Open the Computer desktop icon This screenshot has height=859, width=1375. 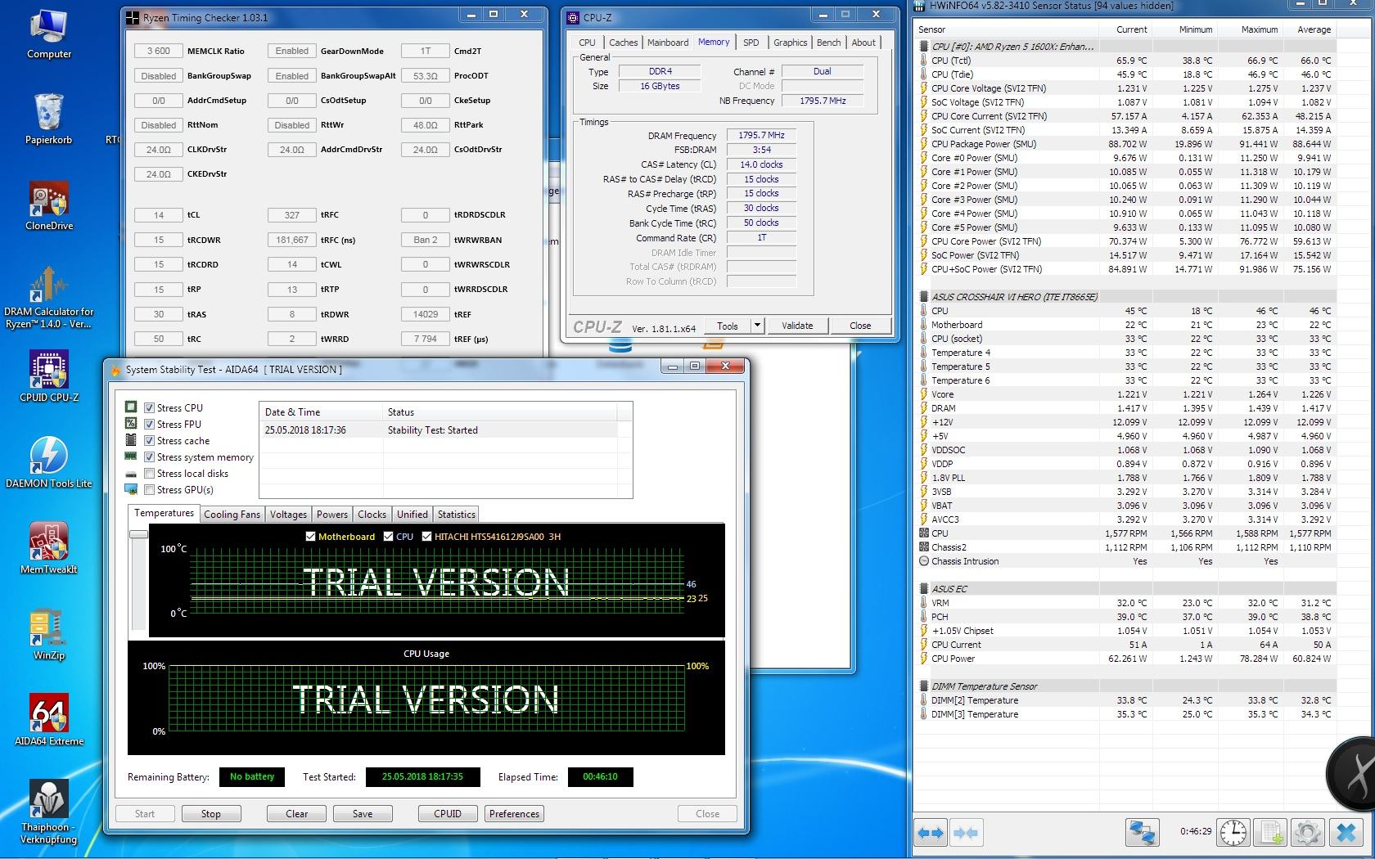(48, 34)
